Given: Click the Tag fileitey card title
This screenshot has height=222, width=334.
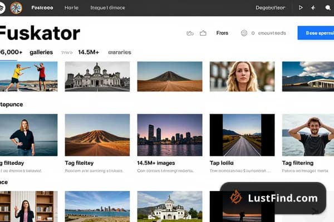Looking at the screenshot, I should [79, 163].
